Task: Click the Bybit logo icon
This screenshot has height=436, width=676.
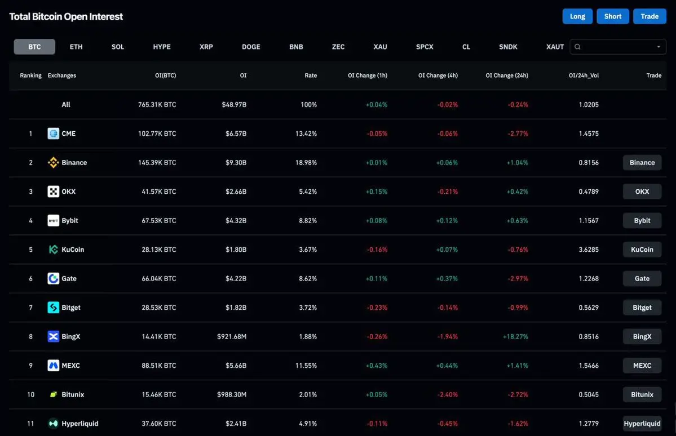Action: (53, 221)
